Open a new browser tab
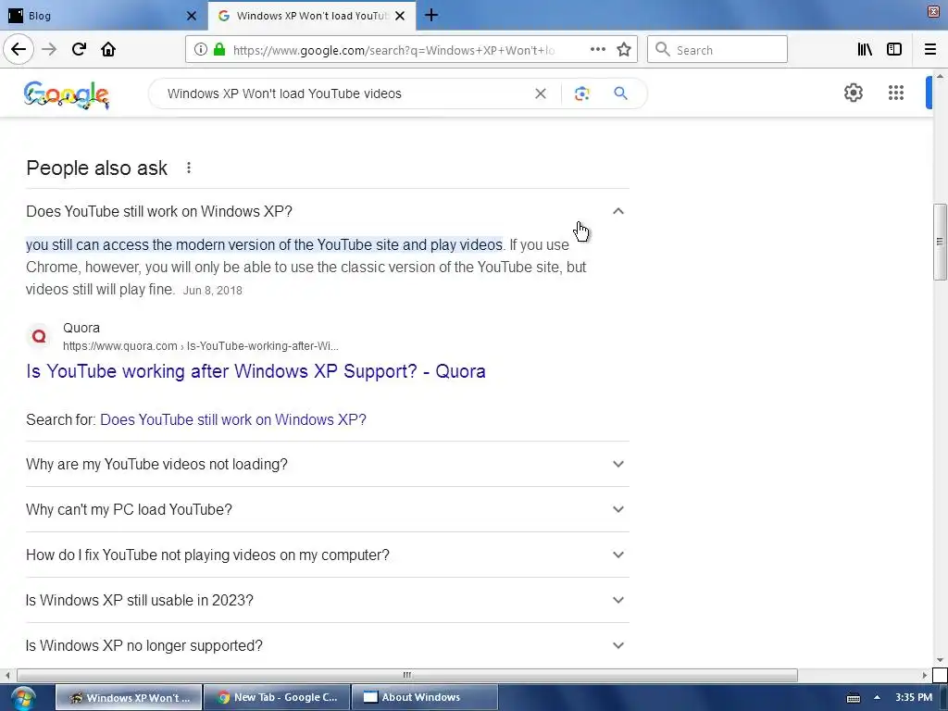948x711 pixels. (431, 16)
